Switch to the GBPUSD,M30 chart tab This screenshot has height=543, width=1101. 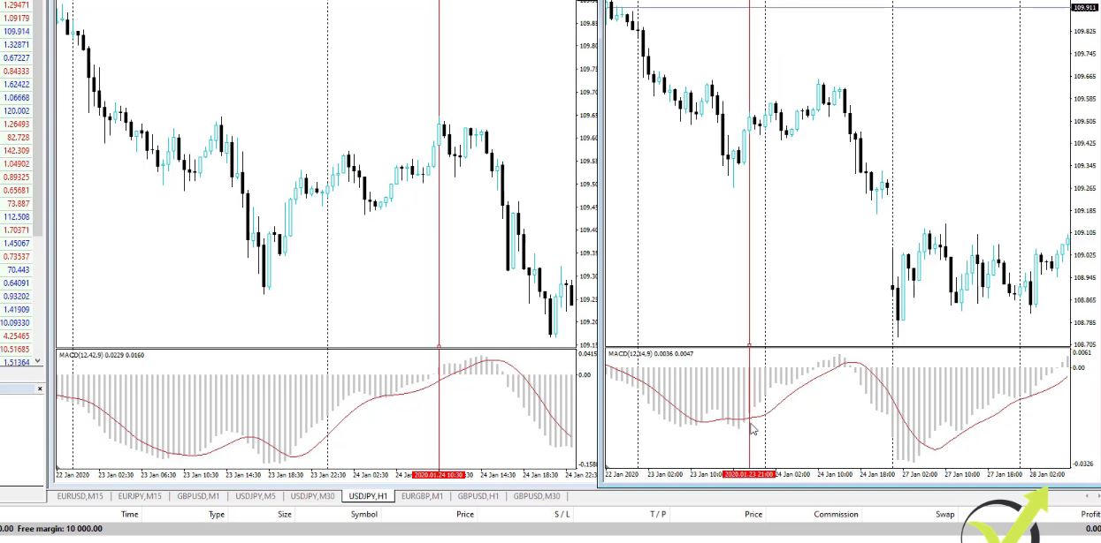[x=537, y=496]
